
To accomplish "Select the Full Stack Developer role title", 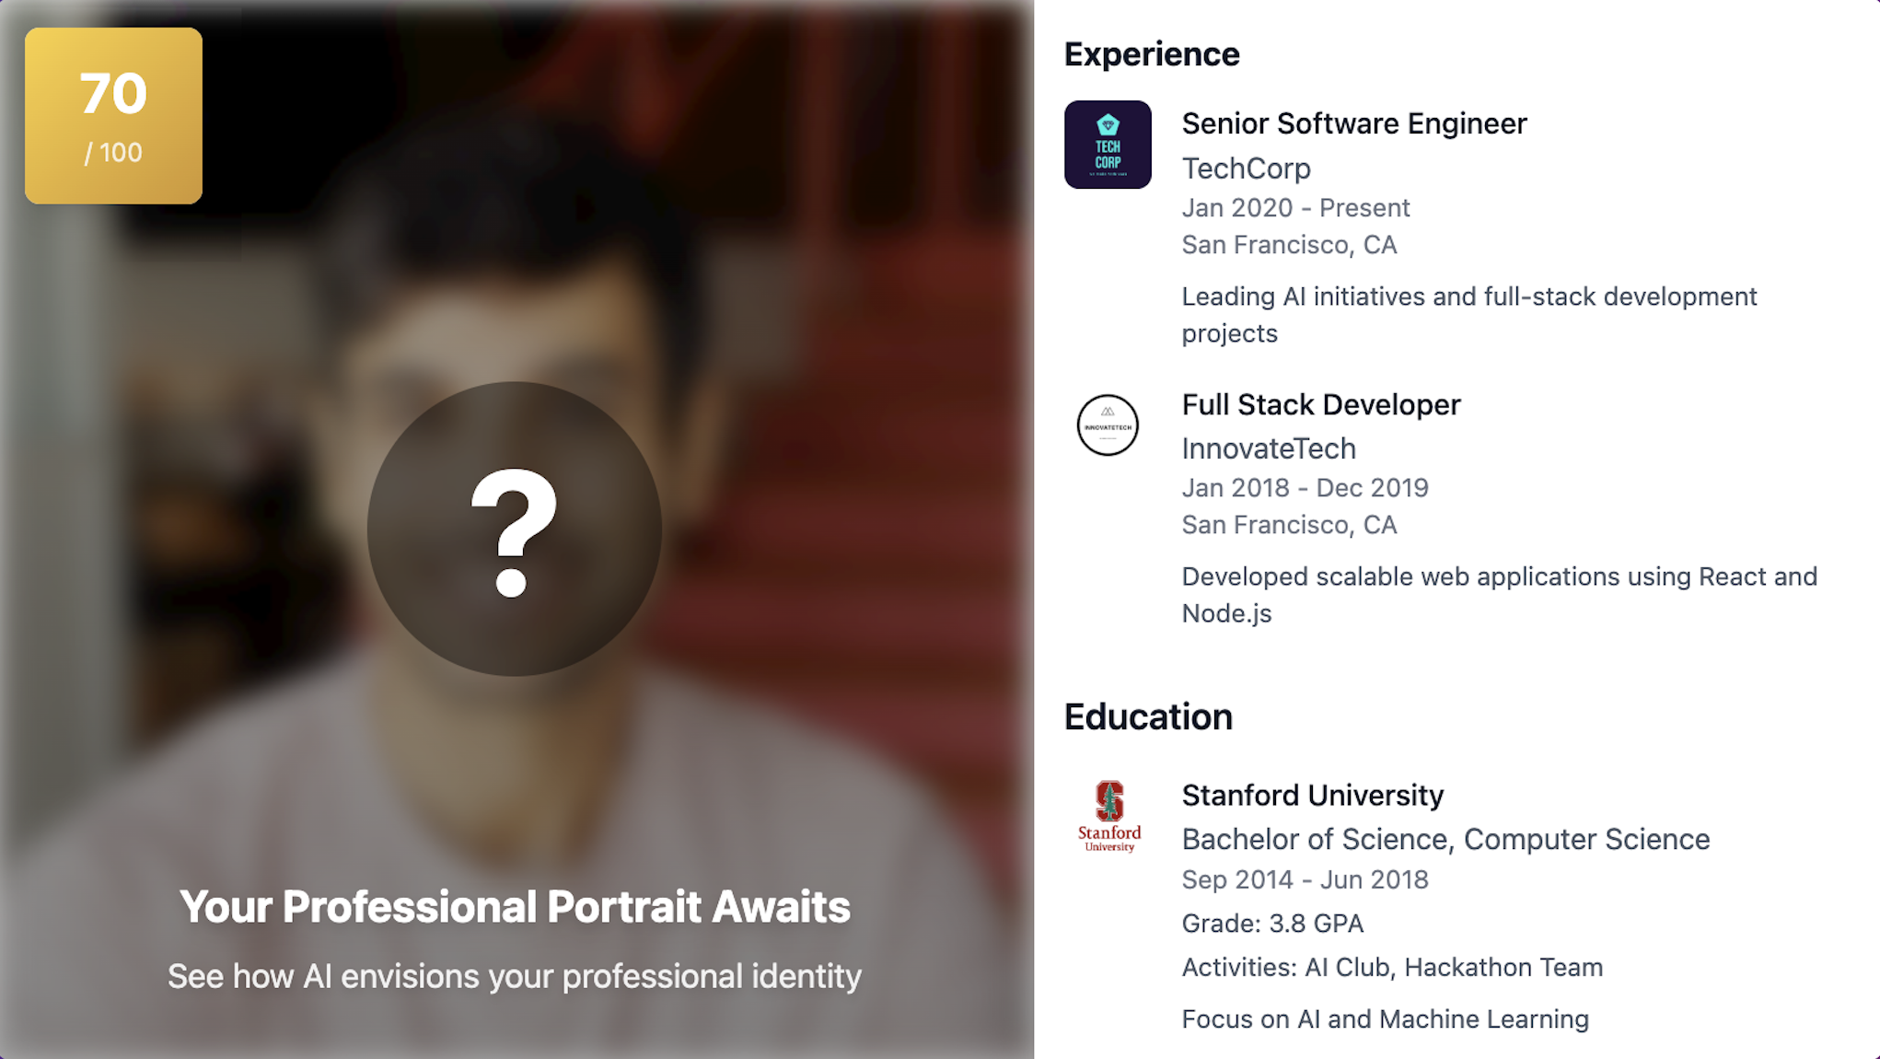I will point(1321,404).
